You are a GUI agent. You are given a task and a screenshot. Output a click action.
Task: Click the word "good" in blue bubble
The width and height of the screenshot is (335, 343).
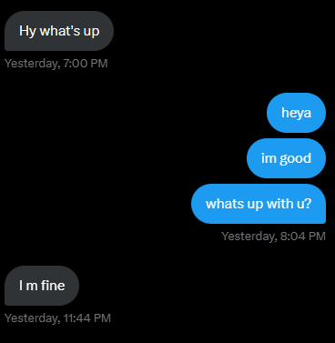coord(295,158)
